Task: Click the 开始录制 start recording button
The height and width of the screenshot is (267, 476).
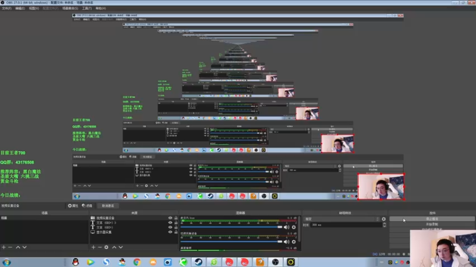Action: [x=432, y=224]
